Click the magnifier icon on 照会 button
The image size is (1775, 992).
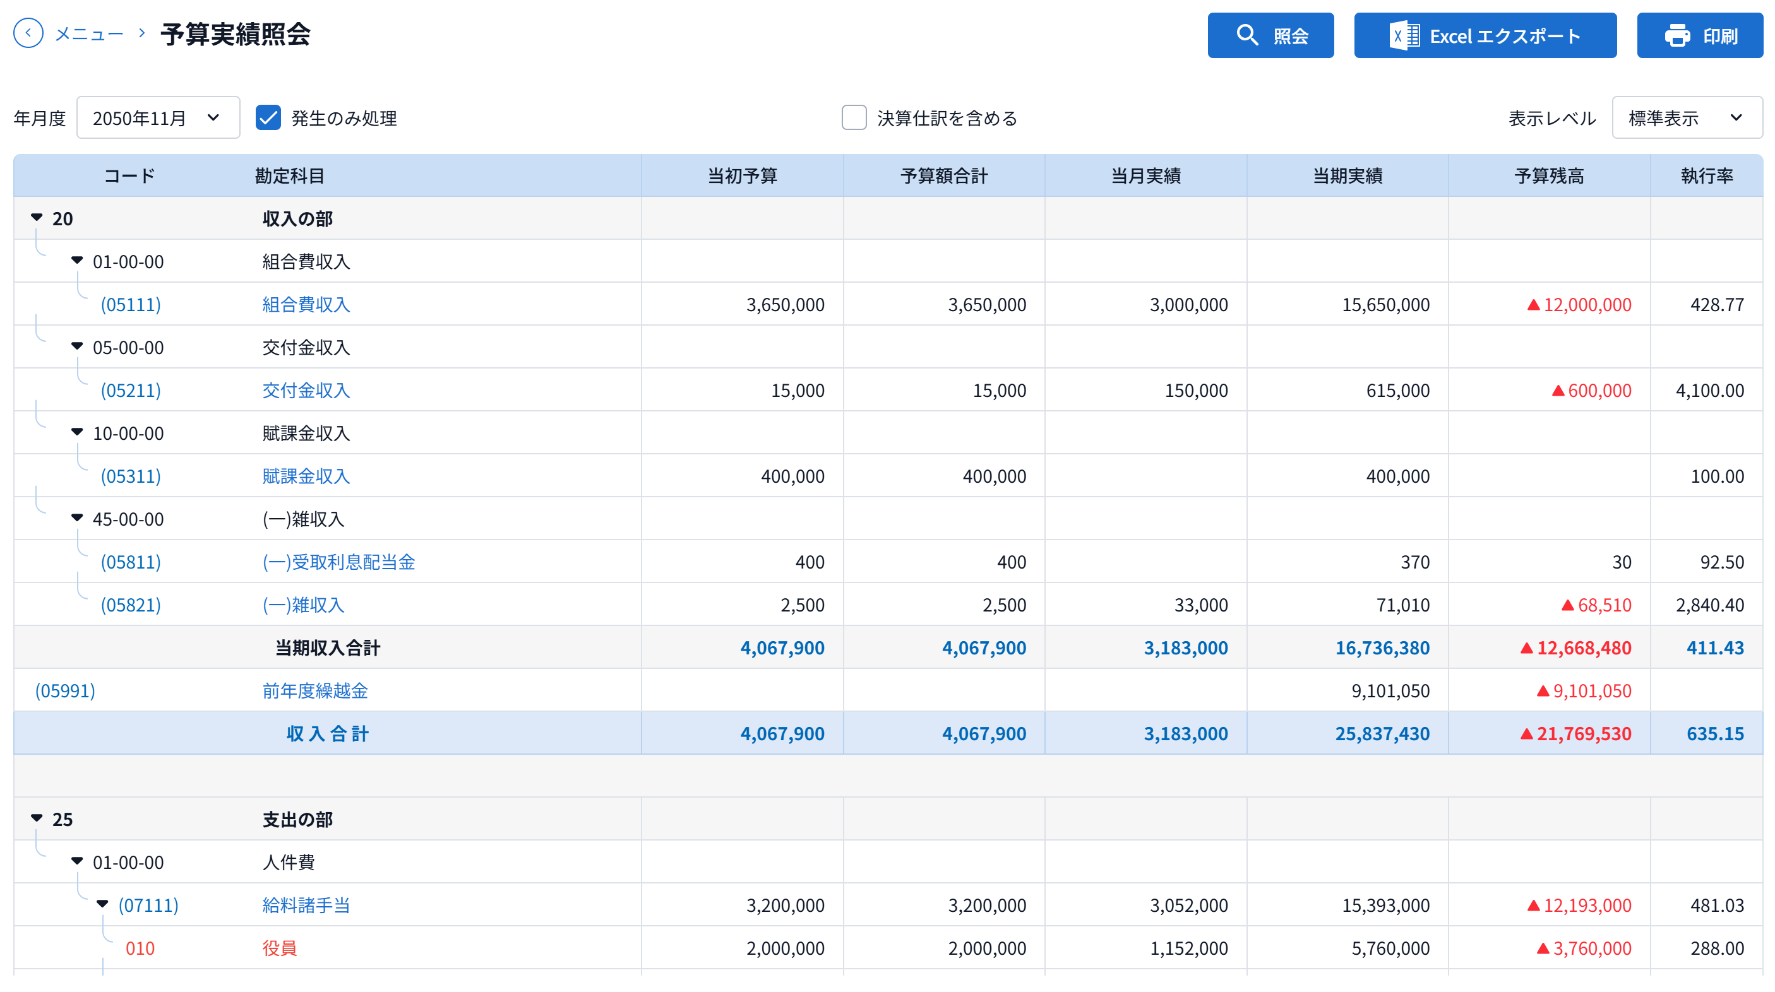[x=1247, y=35]
